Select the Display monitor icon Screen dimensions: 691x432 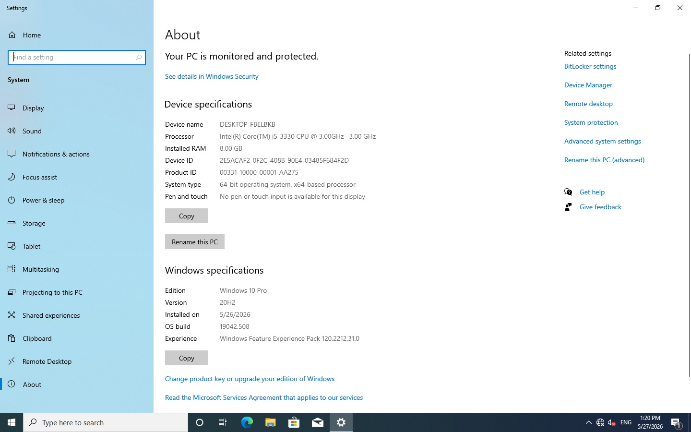click(x=12, y=108)
